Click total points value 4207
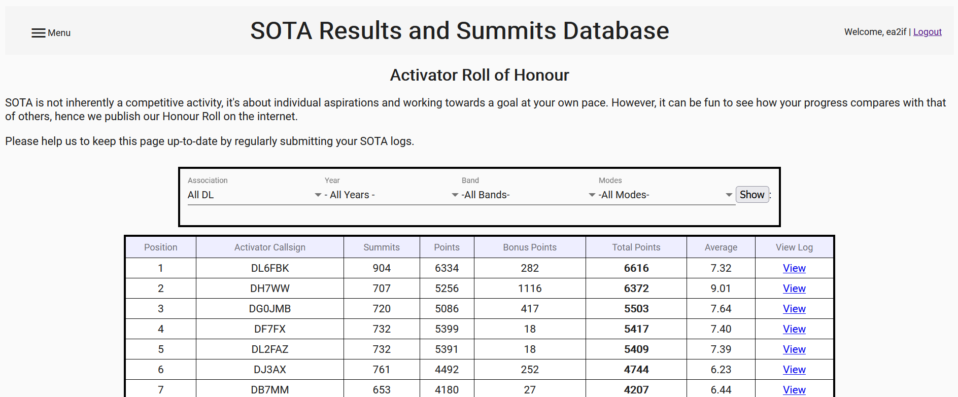This screenshot has height=397, width=958. click(x=636, y=390)
